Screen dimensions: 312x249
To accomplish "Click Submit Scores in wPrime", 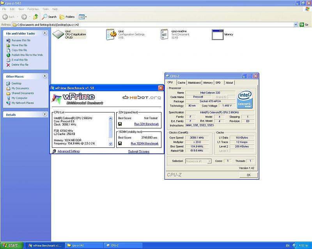I will tap(139, 151).
